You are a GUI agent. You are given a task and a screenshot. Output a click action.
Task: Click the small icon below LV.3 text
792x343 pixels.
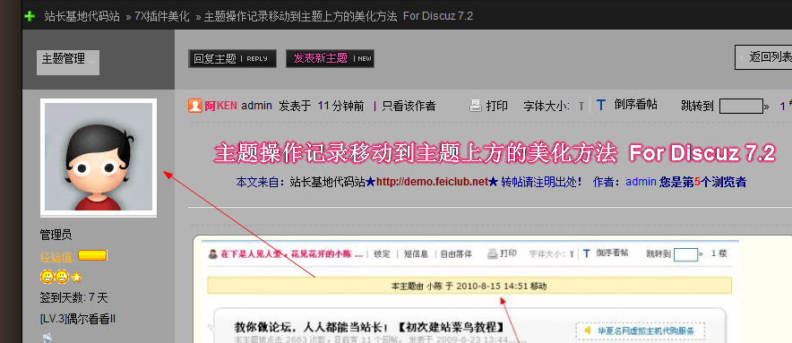click(47, 338)
